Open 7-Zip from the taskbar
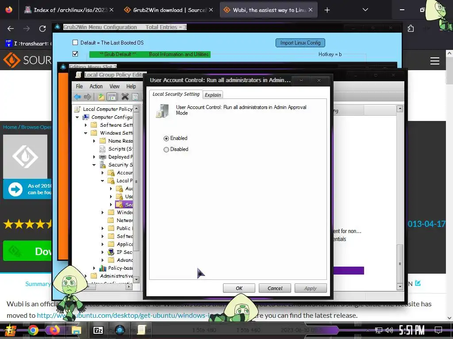This screenshot has height=339, width=453. 98,330
